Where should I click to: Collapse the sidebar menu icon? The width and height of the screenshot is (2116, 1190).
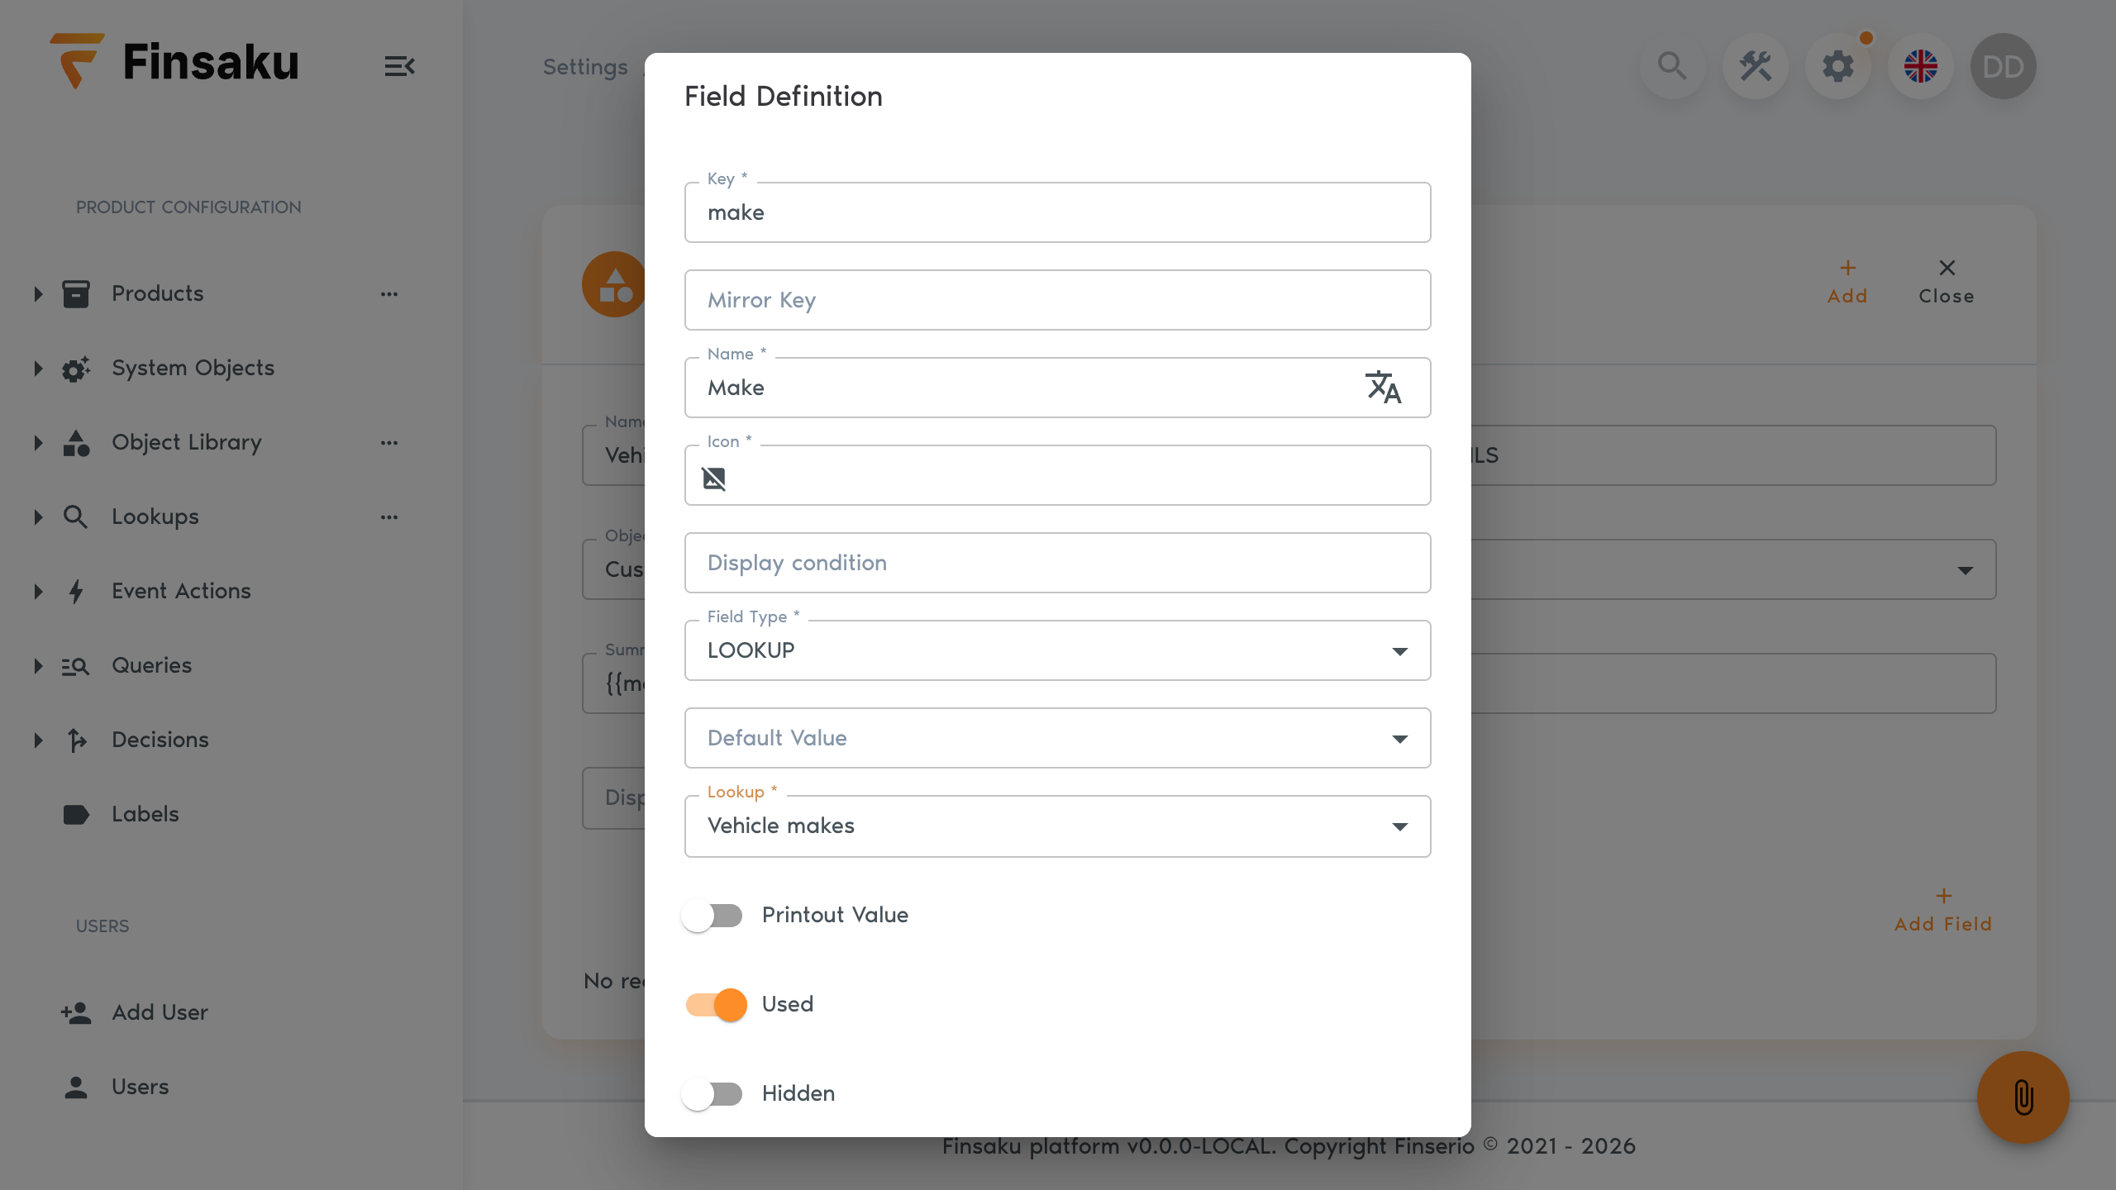[399, 66]
